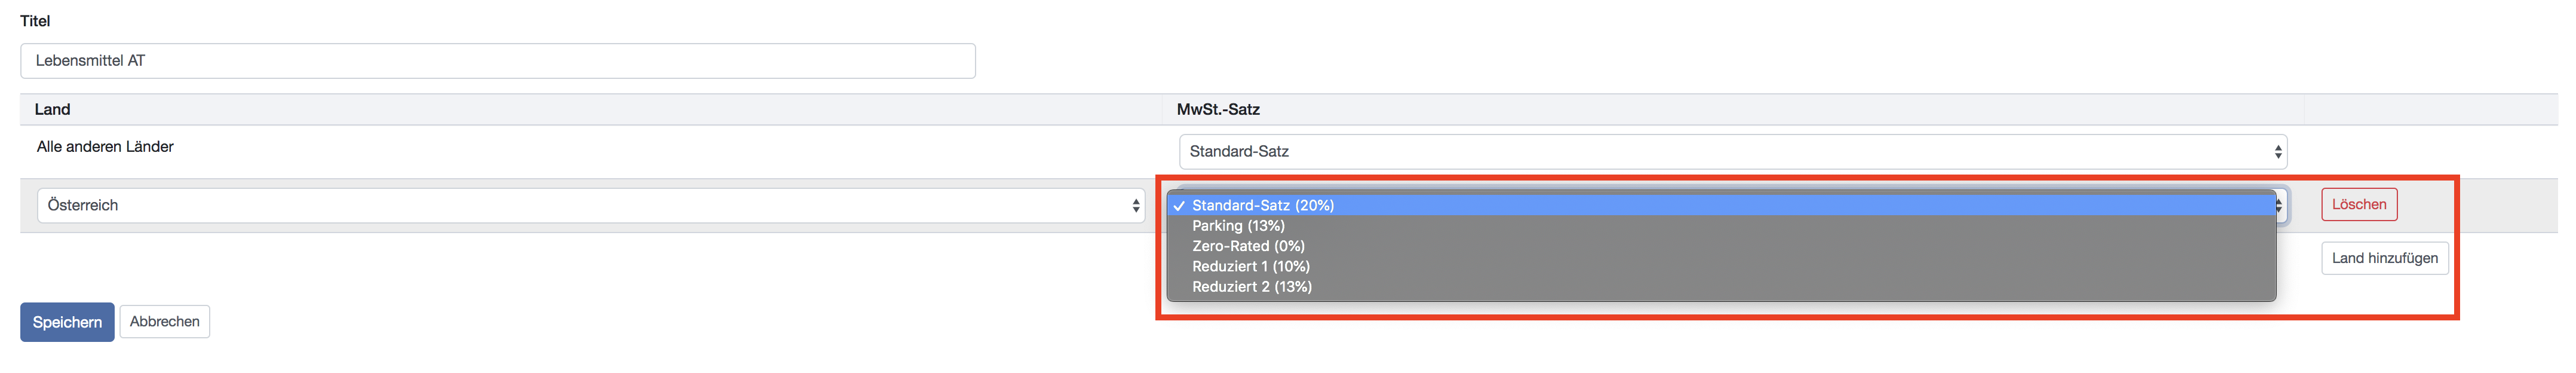2576x373 pixels.
Task: Click the Alle anderen Länder row label
Action: click(x=105, y=147)
